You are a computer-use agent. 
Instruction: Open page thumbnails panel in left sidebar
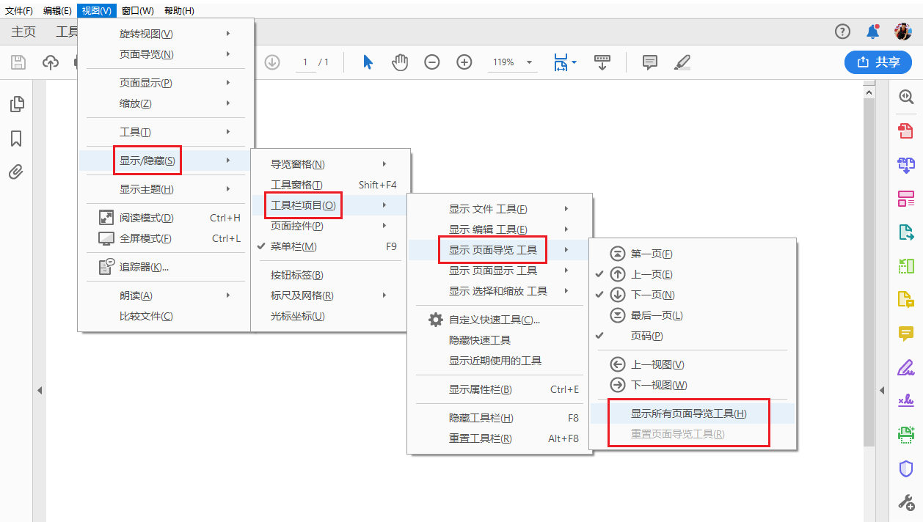point(16,104)
